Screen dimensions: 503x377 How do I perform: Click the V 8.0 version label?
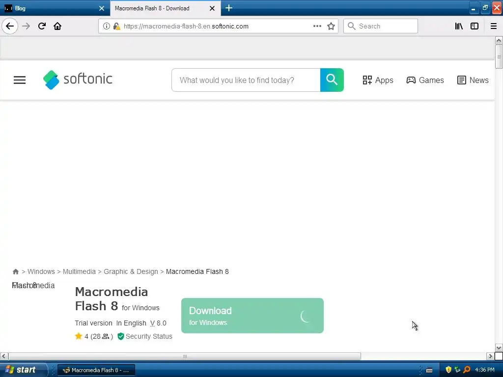(x=158, y=323)
